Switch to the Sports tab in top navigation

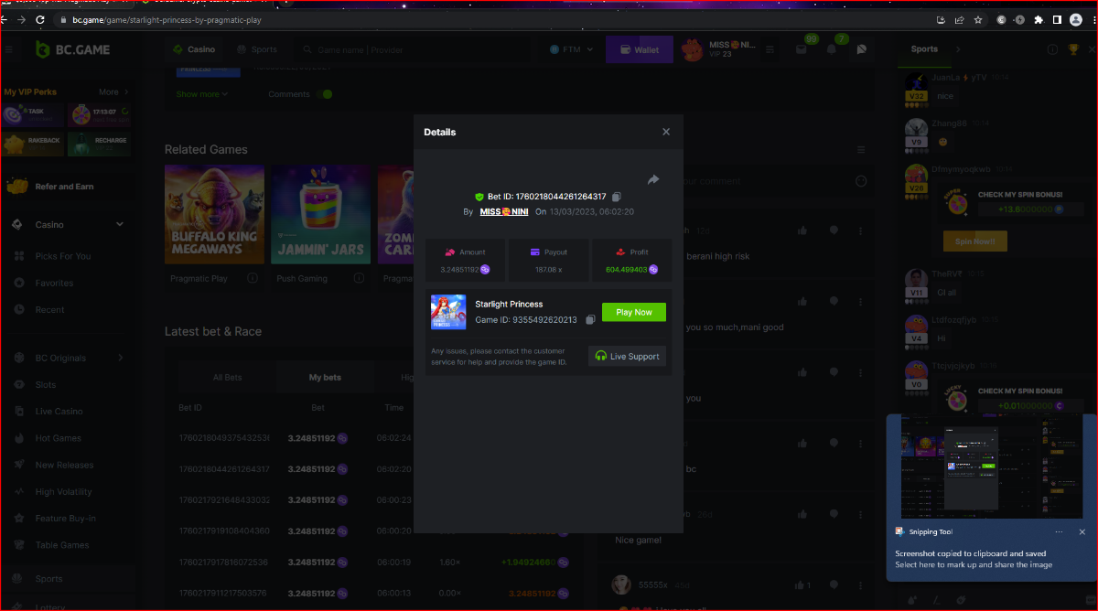point(257,49)
